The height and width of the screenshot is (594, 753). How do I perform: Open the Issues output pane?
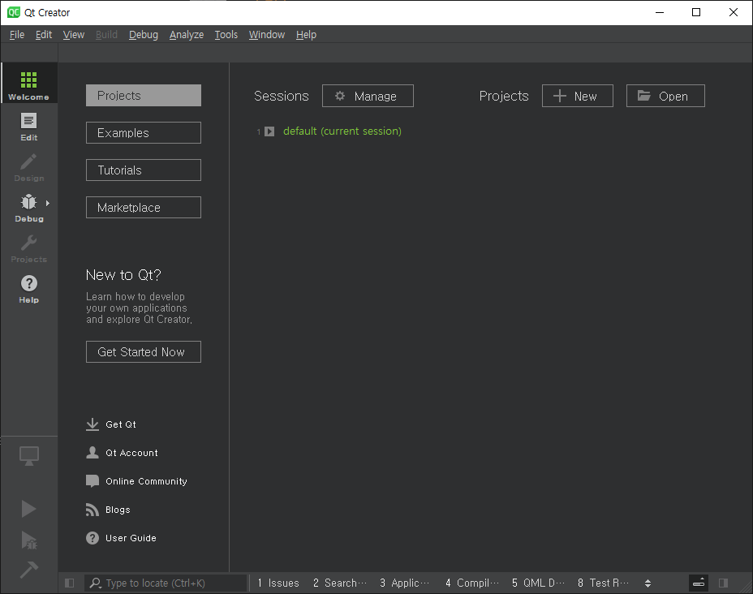[x=278, y=583]
